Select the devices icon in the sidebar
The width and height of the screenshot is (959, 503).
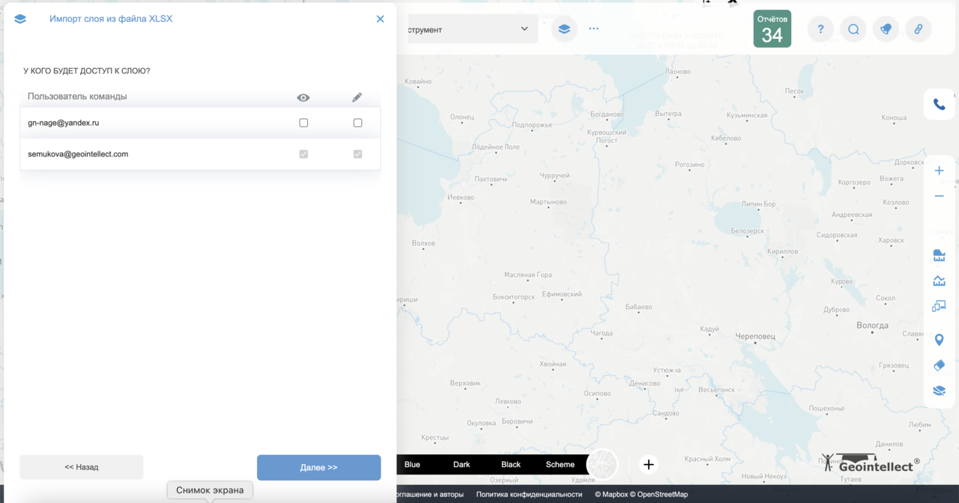pyautogui.click(x=939, y=305)
